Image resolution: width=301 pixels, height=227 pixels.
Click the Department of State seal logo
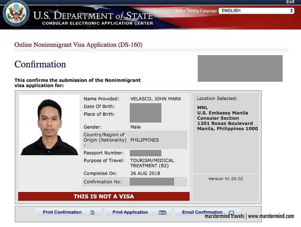point(16,13)
